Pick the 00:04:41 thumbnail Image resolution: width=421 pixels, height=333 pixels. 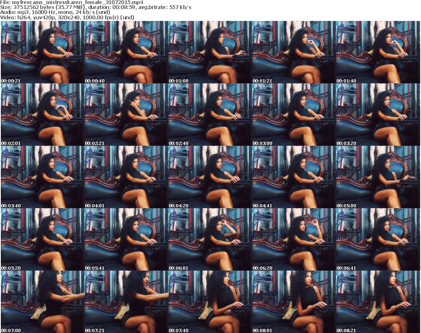pyautogui.click(x=294, y=177)
